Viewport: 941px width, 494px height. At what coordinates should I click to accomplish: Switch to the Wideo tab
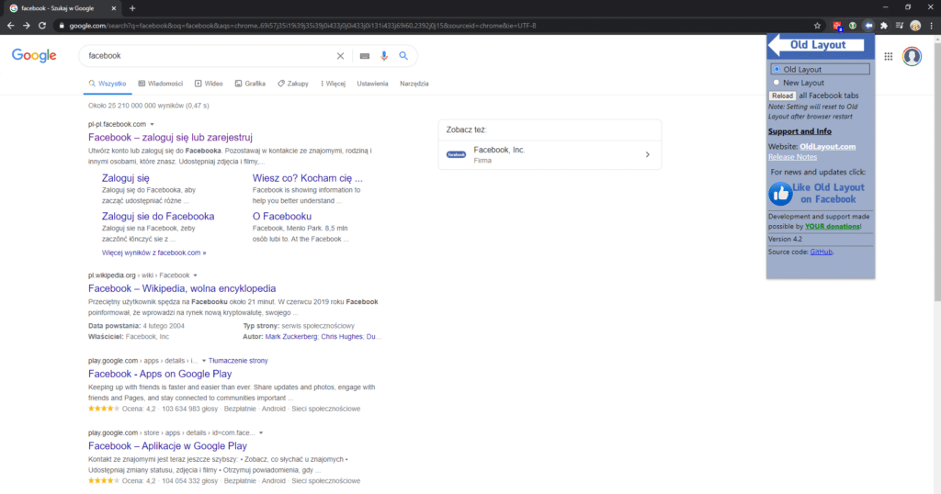pos(209,84)
